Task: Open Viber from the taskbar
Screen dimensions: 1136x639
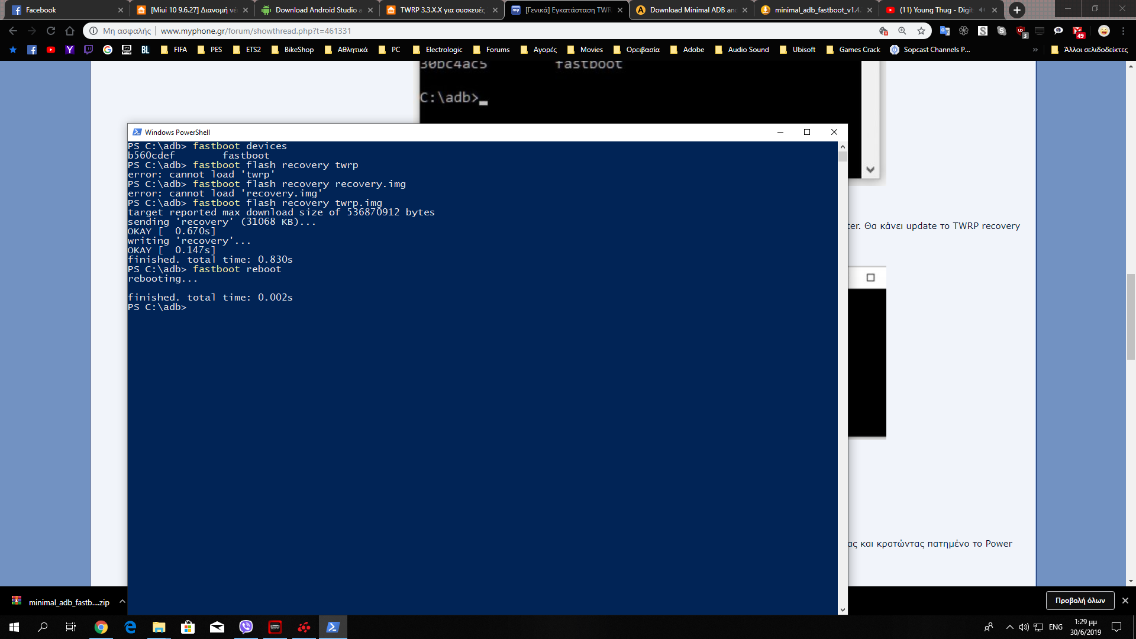Action: pyautogui.click(x=246, y=627)
